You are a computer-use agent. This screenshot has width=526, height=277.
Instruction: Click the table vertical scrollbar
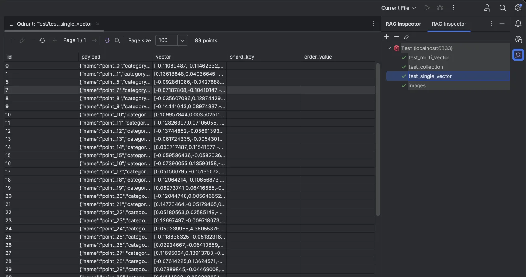(378, 139)
